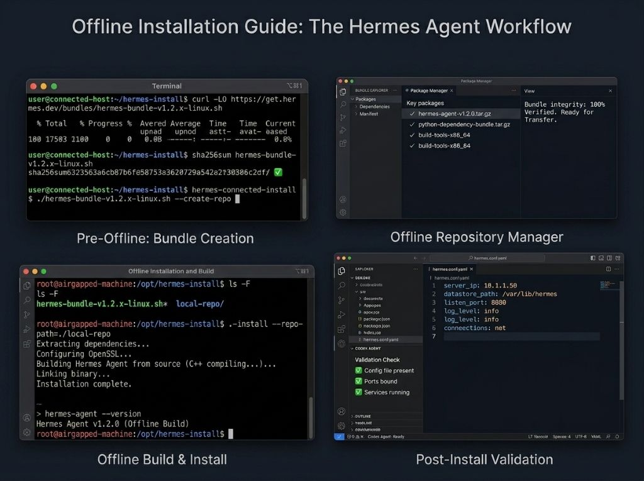Click UTF-8 encoding in status bar
This screenshot has height=481, width=644.
point(580,436)
